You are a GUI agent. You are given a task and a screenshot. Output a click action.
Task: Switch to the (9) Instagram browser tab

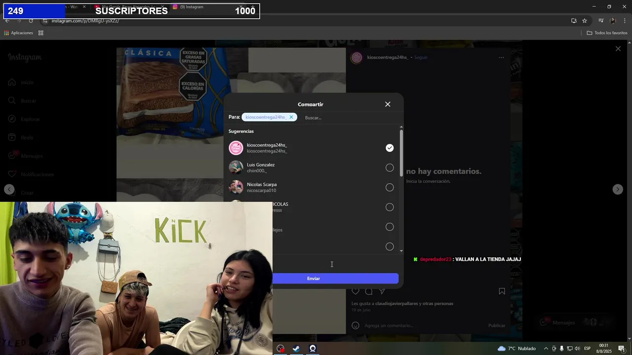tap(208, 7)
